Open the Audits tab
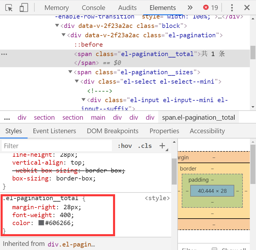 click(x=127, y=8)
